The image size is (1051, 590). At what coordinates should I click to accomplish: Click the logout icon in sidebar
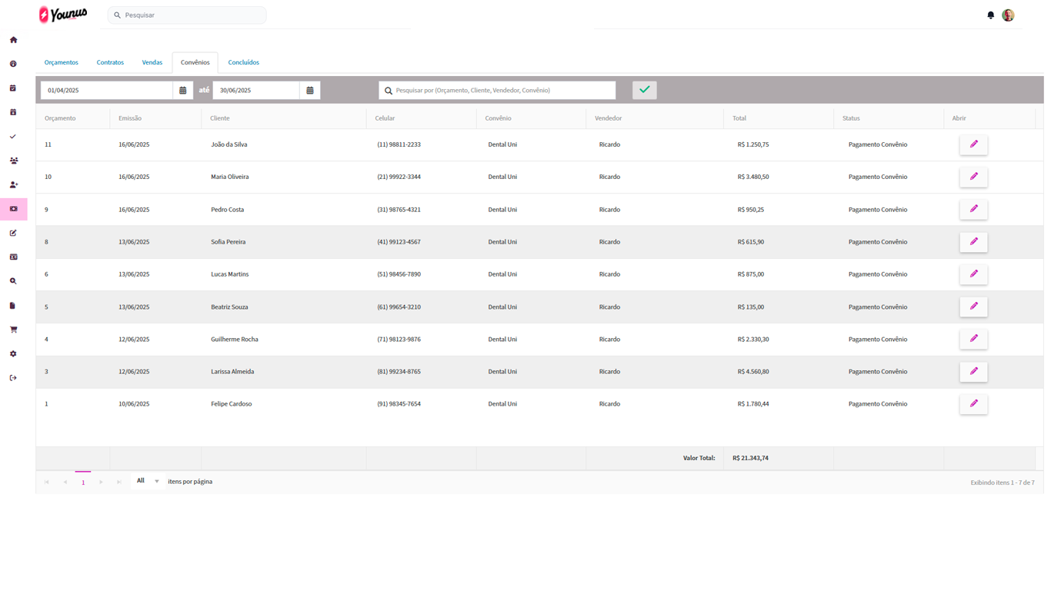click(13, 378)
